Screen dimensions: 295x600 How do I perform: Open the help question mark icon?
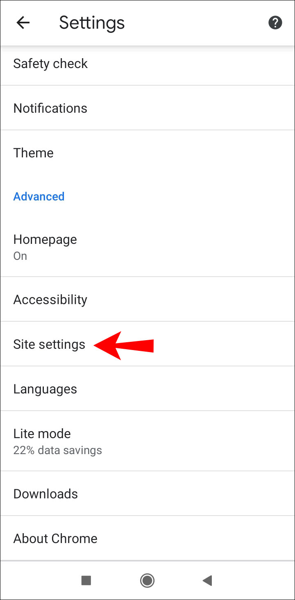pyautogui.click(x=275, y=23)
